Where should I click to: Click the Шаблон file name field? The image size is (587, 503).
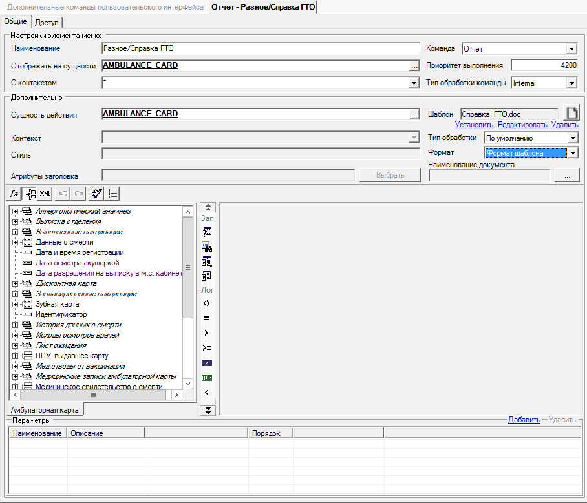[x=509, y=114]
